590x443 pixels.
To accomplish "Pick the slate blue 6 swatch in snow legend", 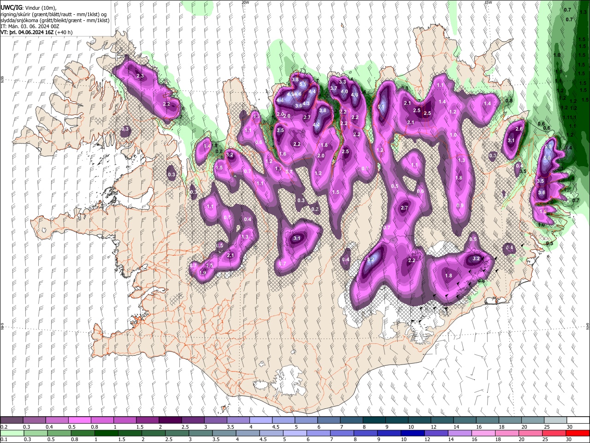I will pos(329,420).
